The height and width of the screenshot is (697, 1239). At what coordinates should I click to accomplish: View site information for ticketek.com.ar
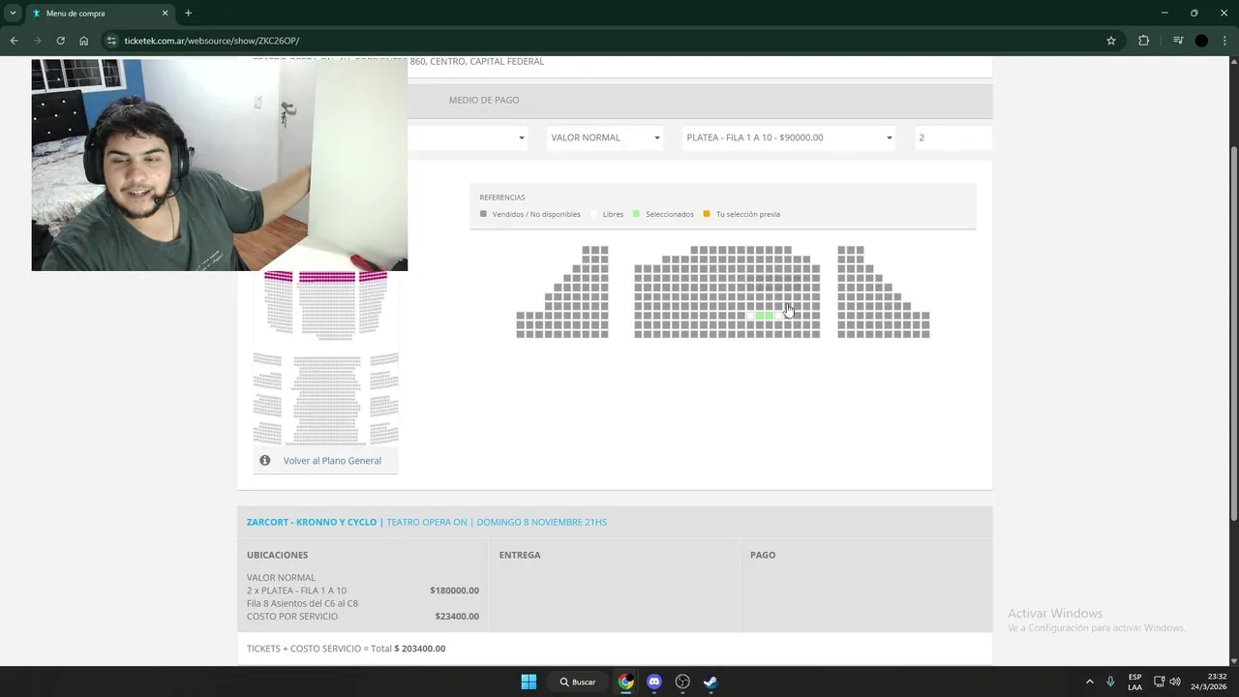point(111,41)
